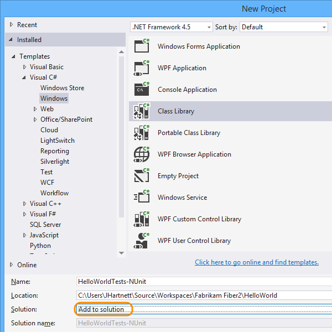Click the template tree vertical scrollbar
Image resolution: width=332 pixels, height=332 pixels.
click(x=122, y=149)
